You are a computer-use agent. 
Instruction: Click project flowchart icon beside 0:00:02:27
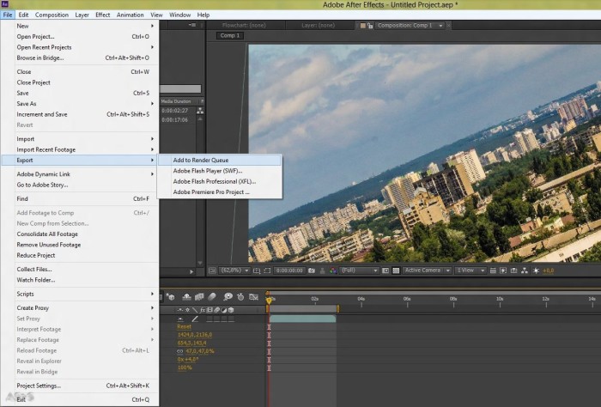tap(200, 111)
